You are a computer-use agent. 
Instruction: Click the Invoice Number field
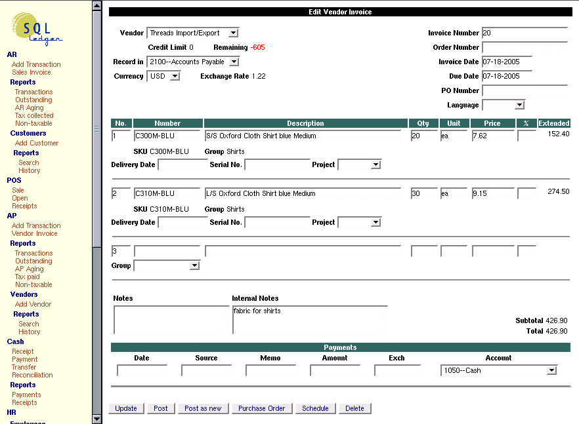click(x=525, y=33)
